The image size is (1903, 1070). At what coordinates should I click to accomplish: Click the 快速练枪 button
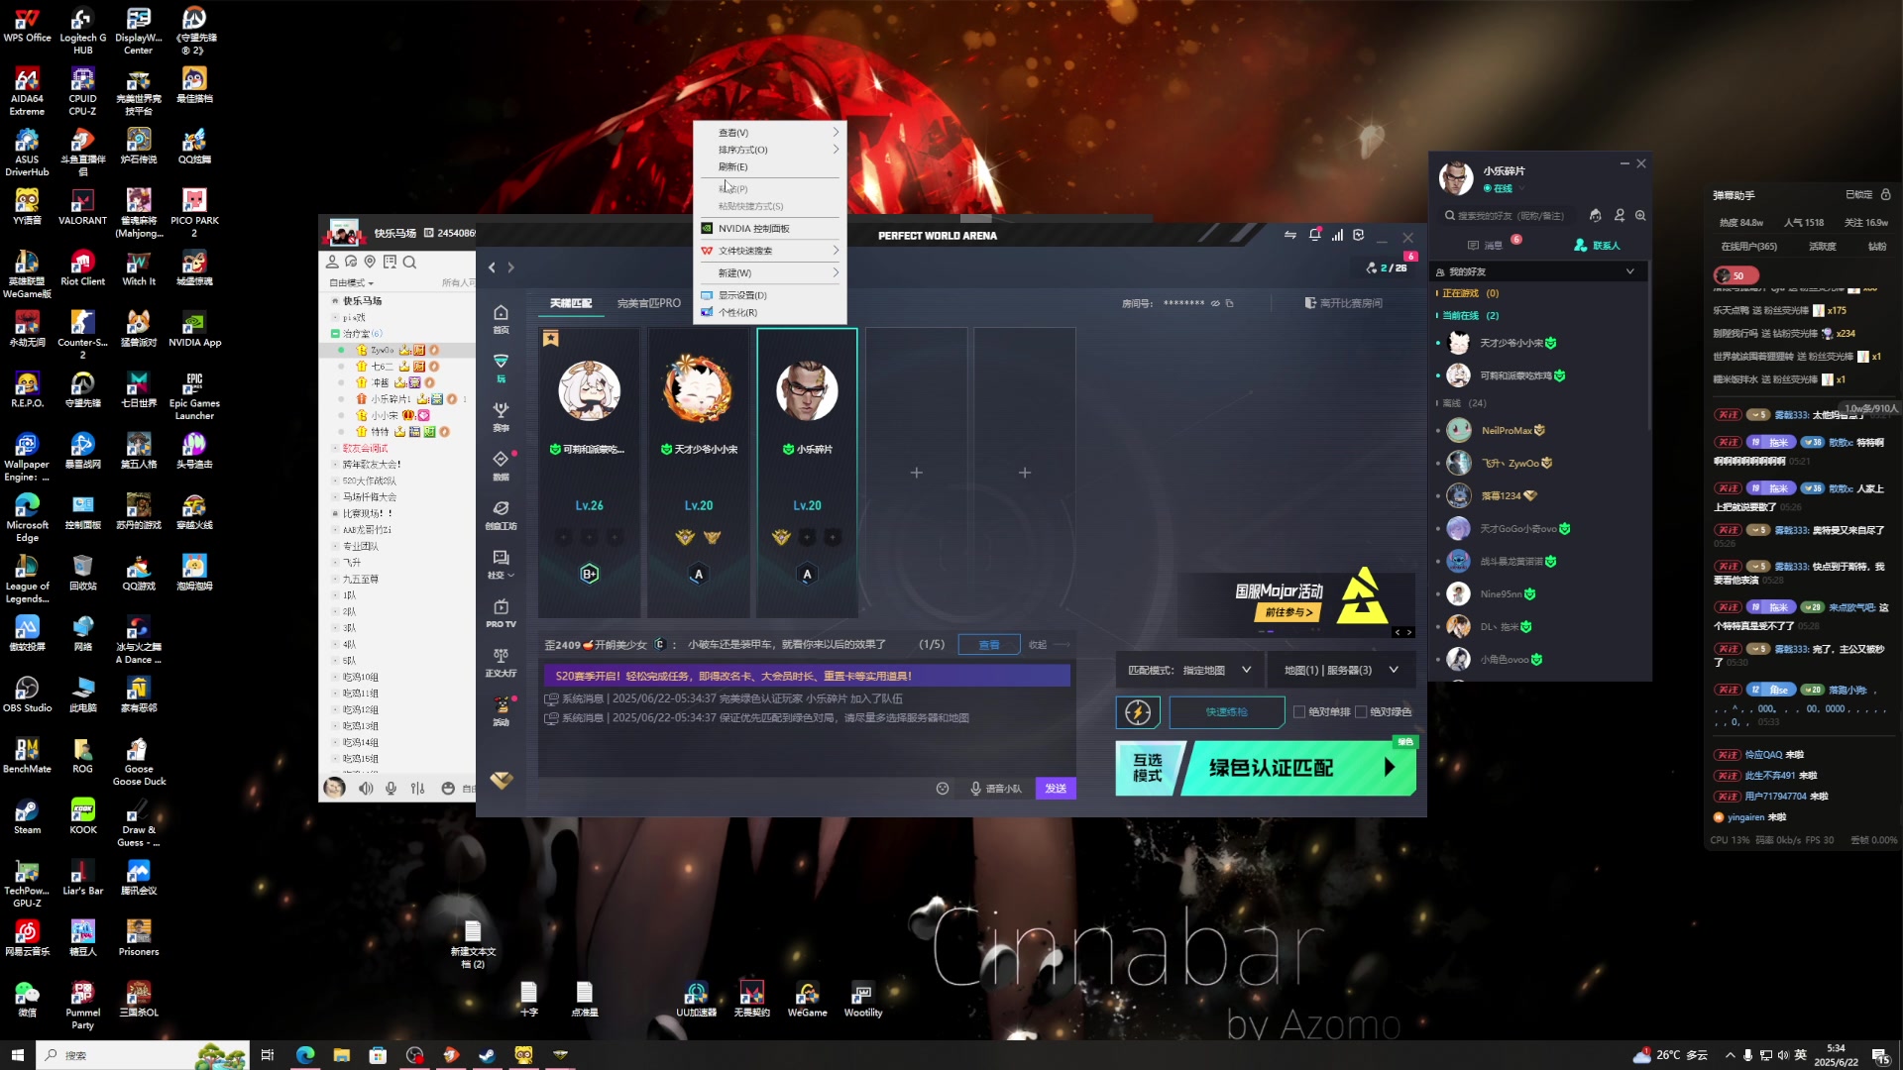pyautogui.click(x=1227, y=712)
